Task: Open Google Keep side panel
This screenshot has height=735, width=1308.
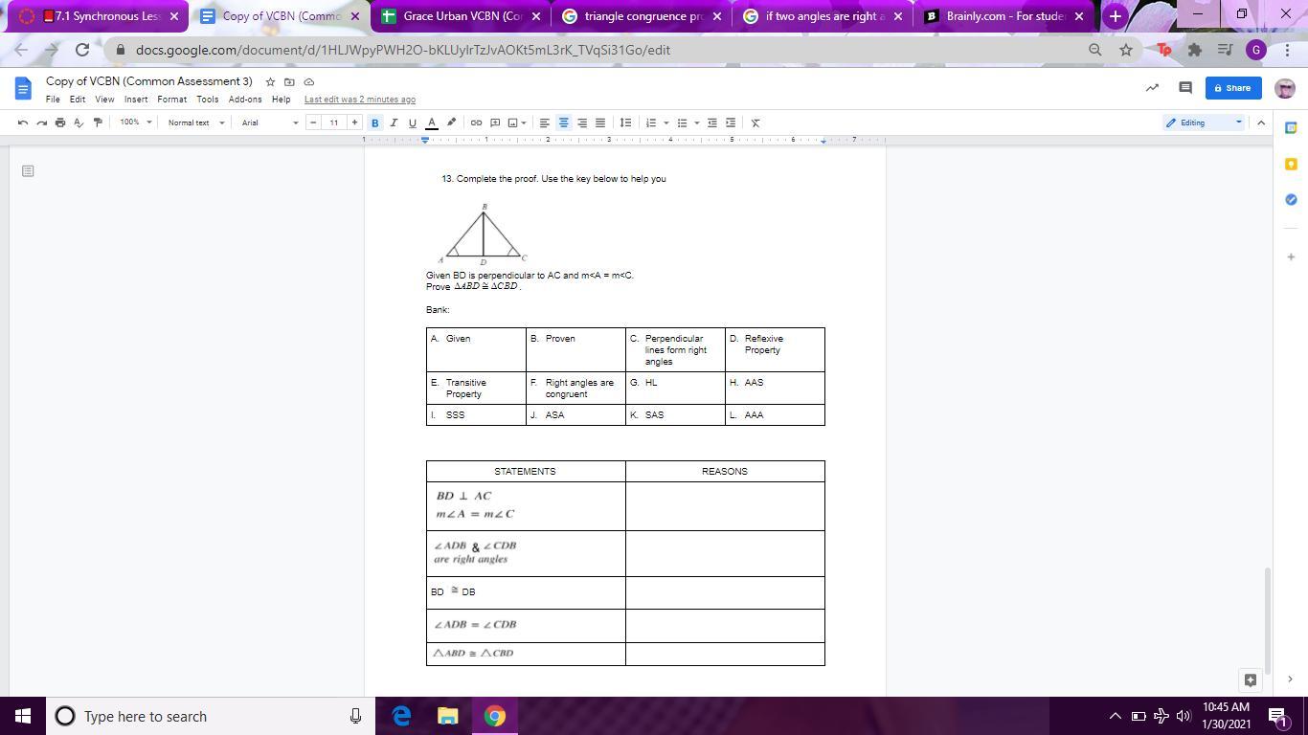Action: [1291, 164]
